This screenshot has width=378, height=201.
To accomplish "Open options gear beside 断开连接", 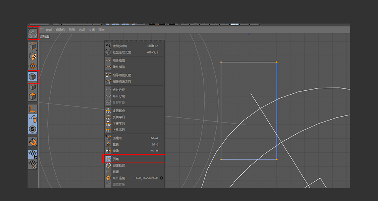I will [161, 178].
